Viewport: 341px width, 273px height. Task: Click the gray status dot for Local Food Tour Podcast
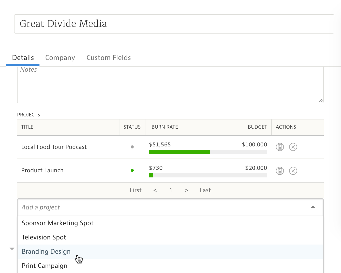click(x=132, y=147)
